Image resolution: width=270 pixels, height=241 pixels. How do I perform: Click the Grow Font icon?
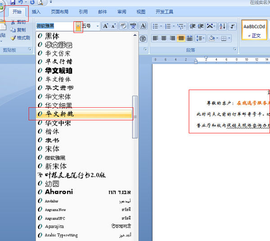point(105,26)
